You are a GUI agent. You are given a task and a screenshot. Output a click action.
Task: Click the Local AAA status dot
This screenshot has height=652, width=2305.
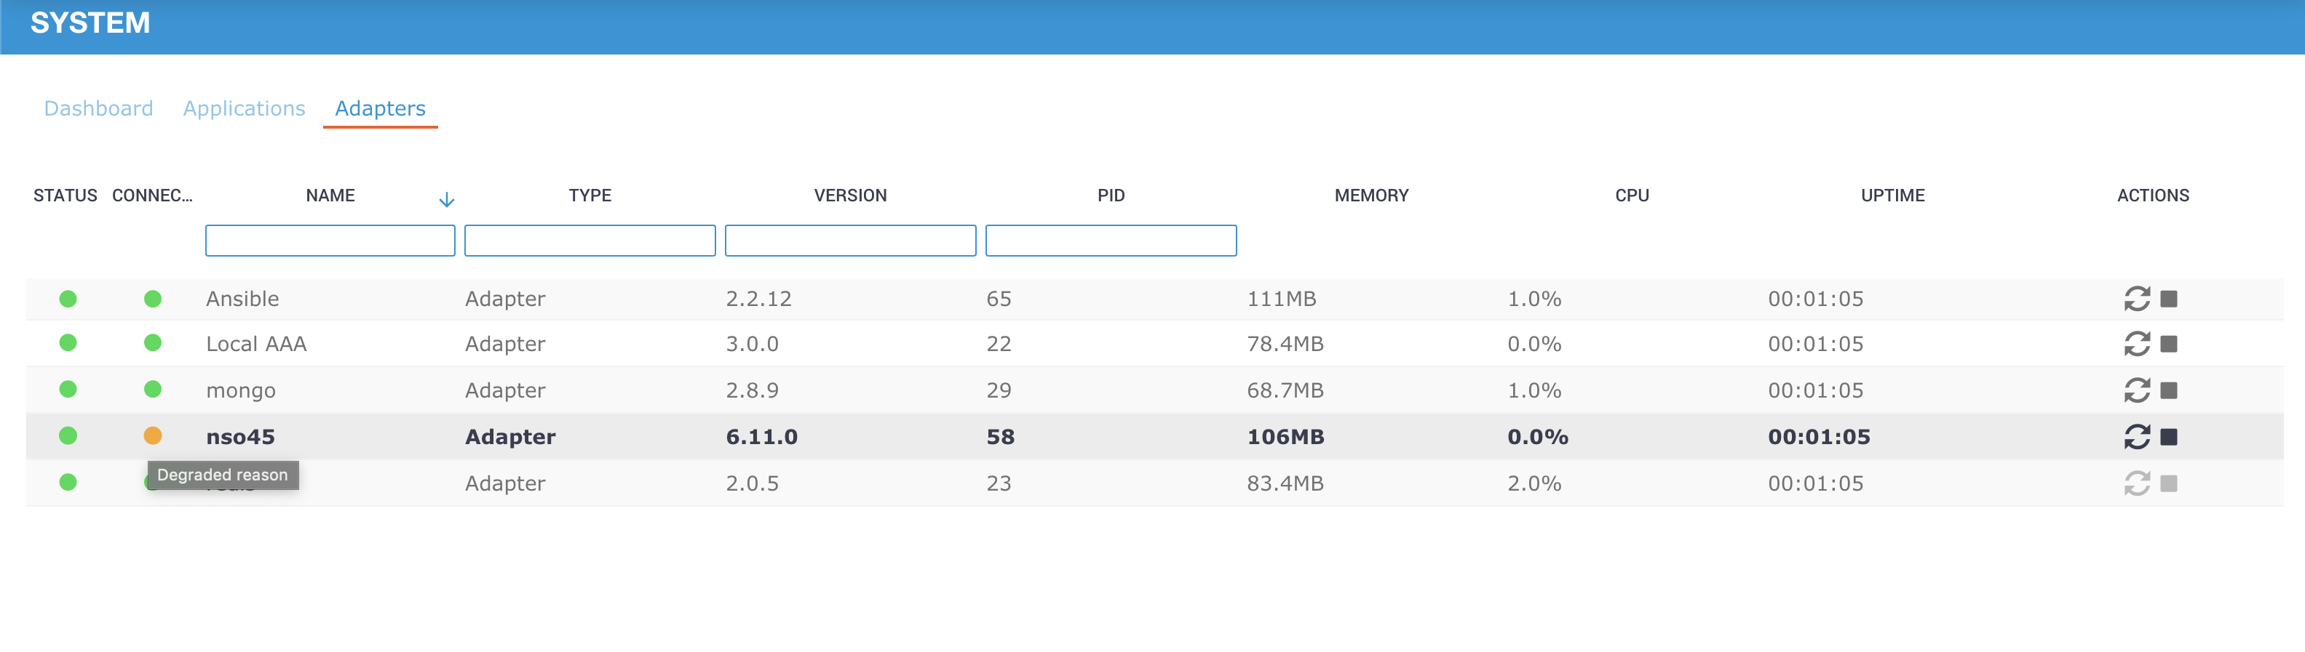(68, 343)
